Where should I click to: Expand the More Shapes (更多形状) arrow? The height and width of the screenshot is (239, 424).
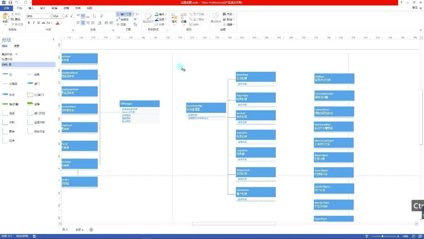(x=17, y=54)
